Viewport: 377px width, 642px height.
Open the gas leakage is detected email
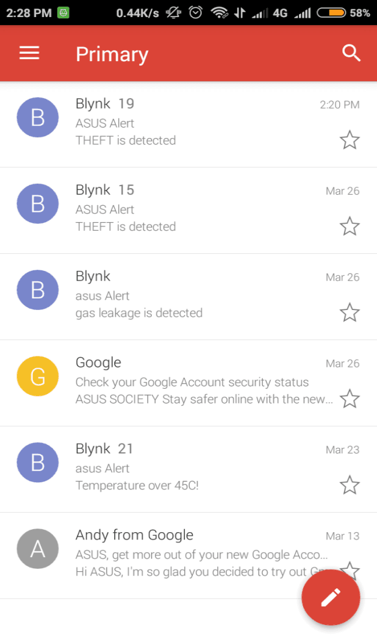(188, 297)
